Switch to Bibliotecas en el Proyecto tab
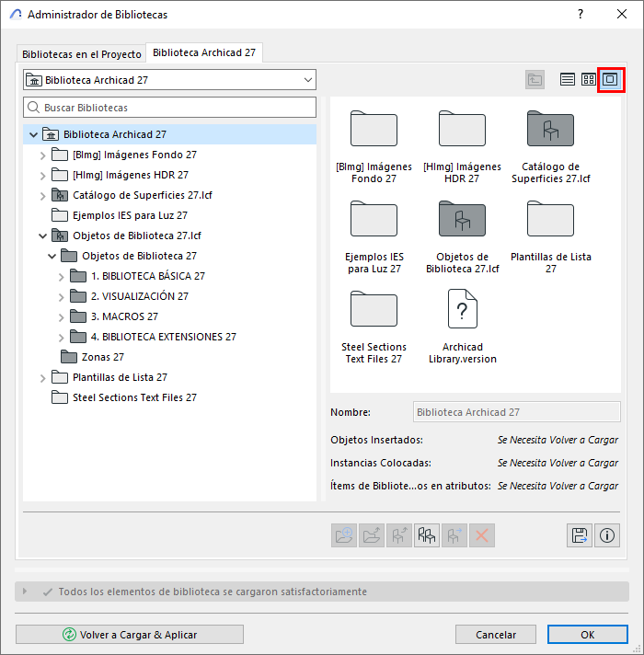The height and width of the screenshot is (655, 644). pos(82,54)
